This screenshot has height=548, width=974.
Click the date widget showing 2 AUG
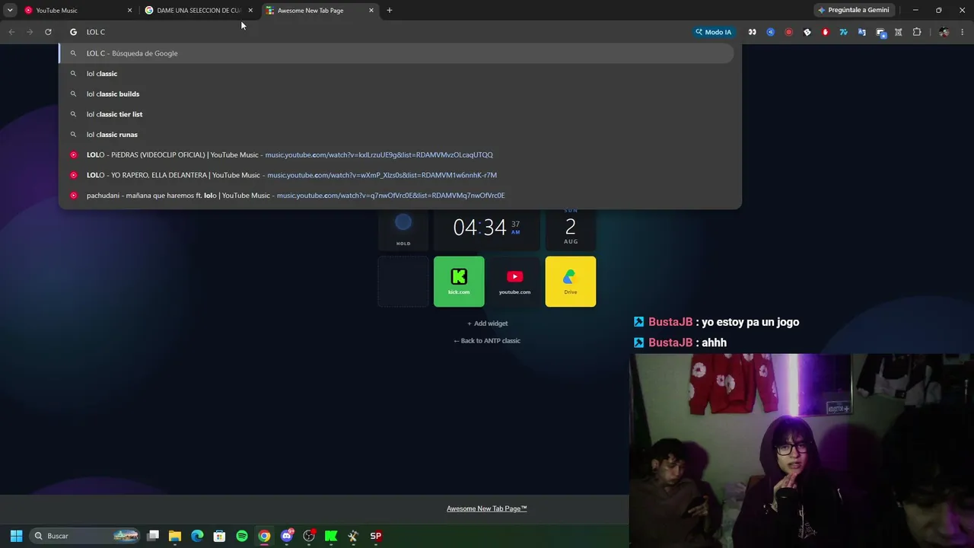tap(571, 228)
